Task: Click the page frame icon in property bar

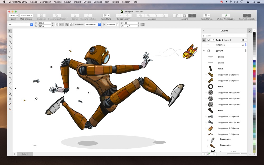Action: tap(143, 24)
